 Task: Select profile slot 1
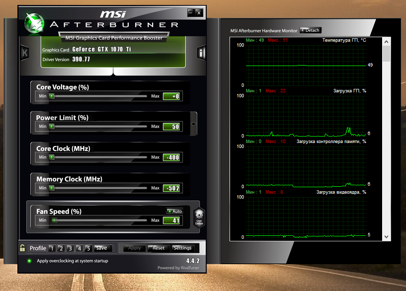52,248
